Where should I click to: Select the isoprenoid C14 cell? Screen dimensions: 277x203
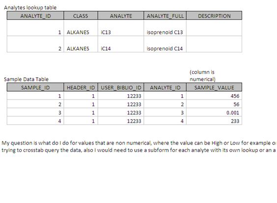point(165,44)
